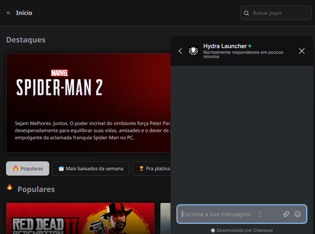Click the calendar icon on Mais baixados

click(x=61, y=168)
